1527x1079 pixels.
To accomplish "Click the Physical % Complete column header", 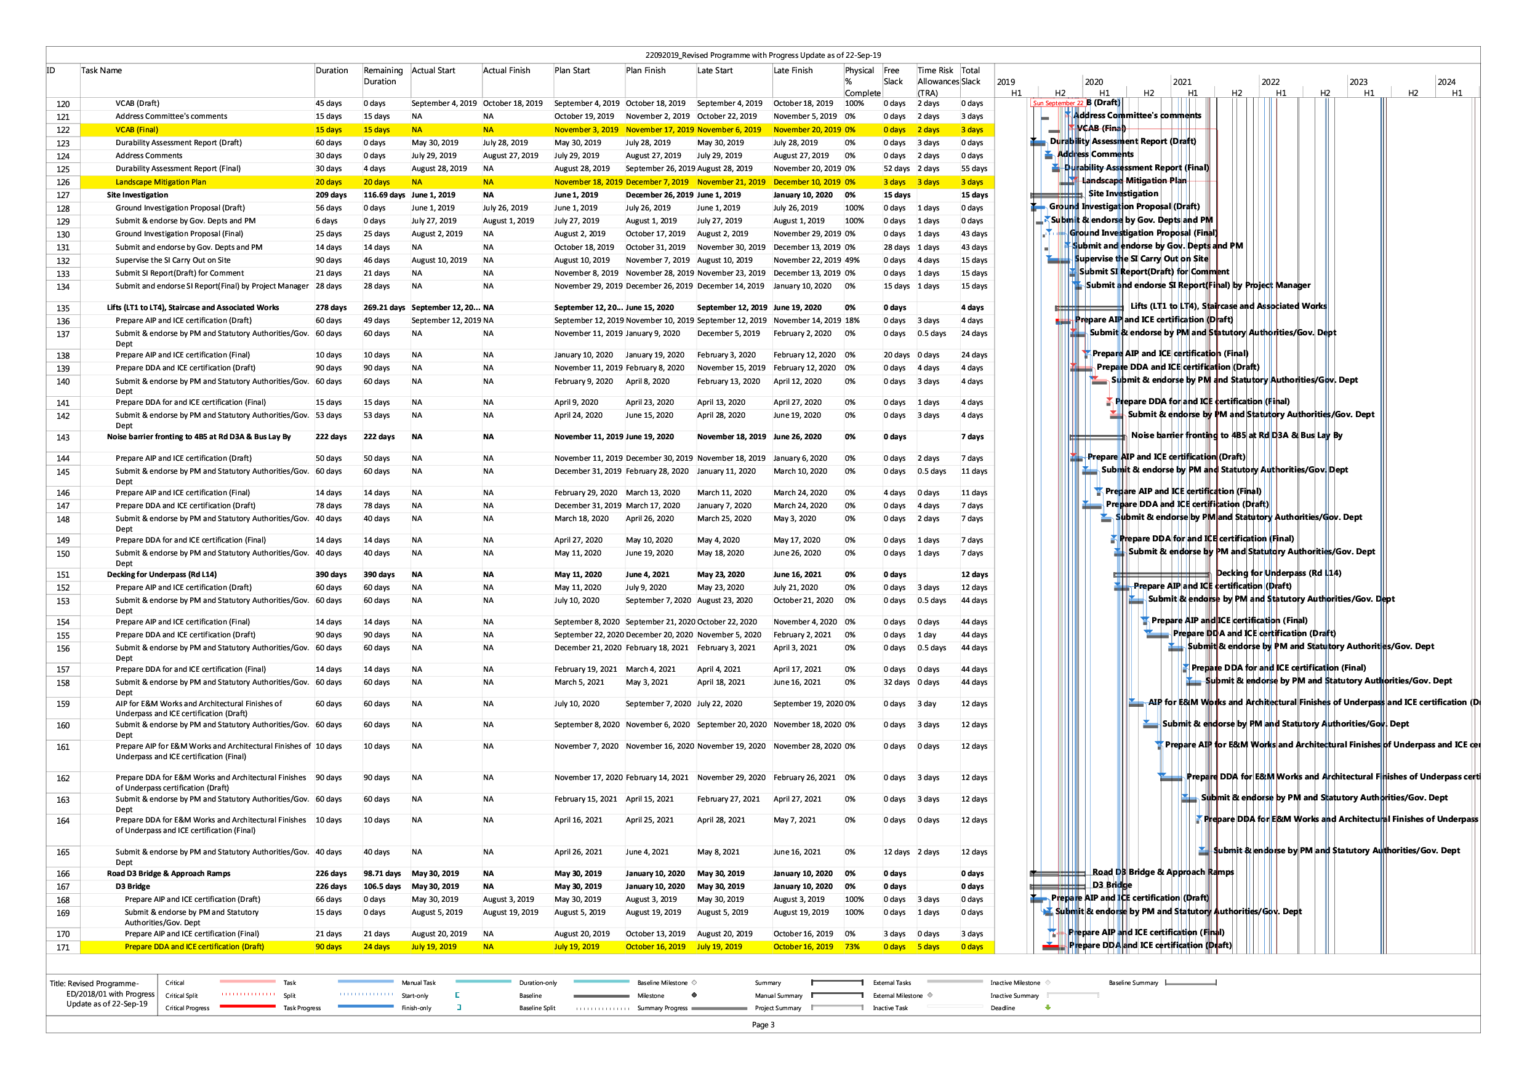I will [x=862, y=81].
